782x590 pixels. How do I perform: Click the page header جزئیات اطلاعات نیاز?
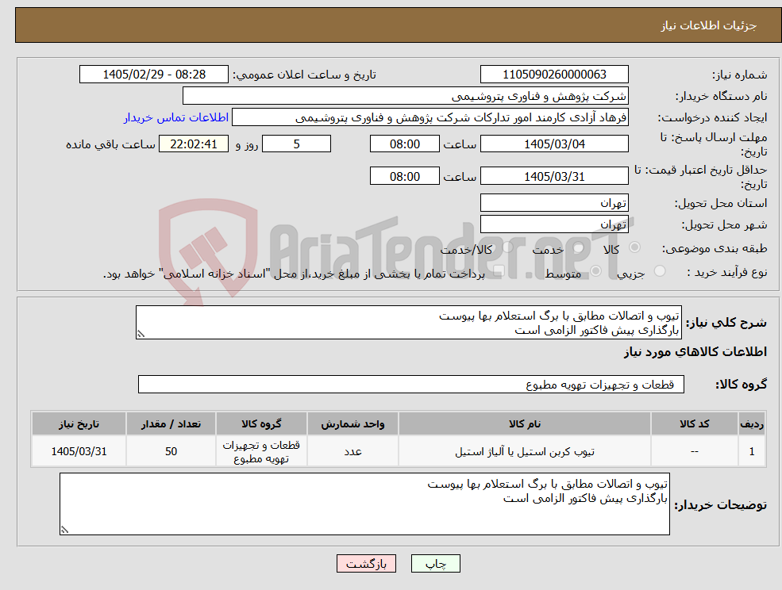[x=708, y=25]
